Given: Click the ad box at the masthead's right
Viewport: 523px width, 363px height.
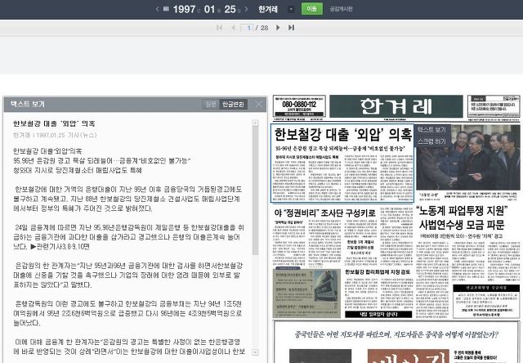Looking at the screenshot, I should (x=494, y=106).
